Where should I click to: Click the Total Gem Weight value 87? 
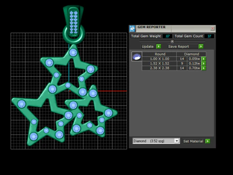point(167,36)
